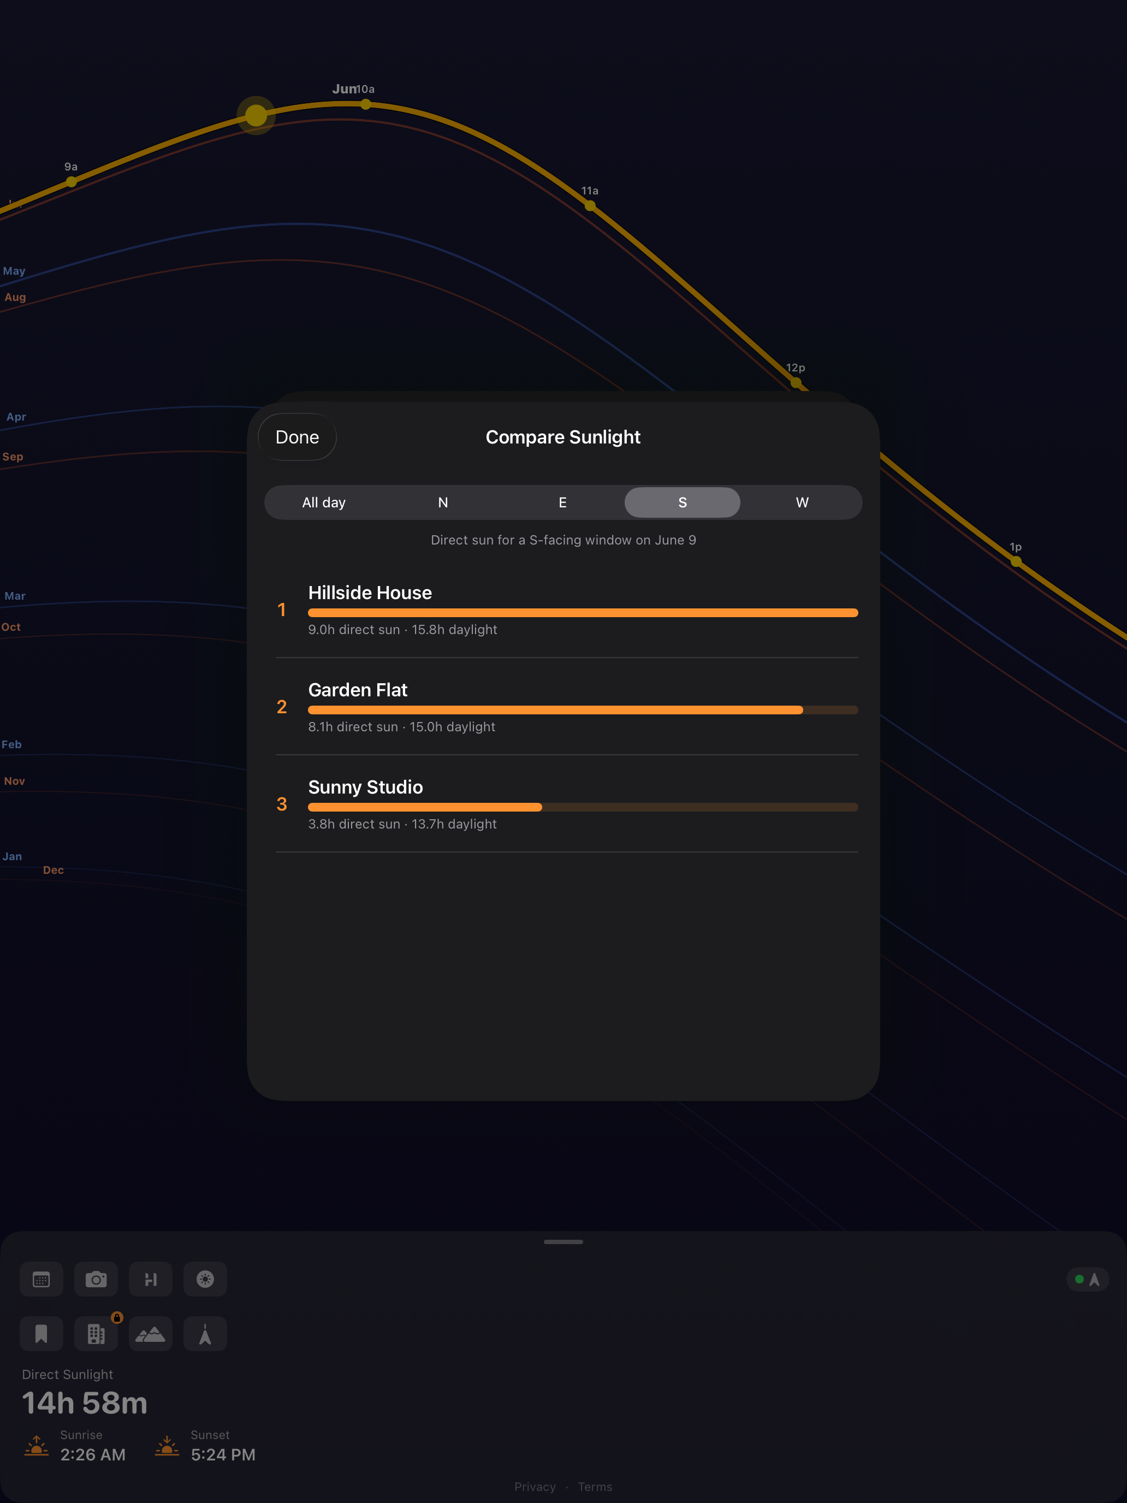Select the All day segment
Screen dimensions: 1127x1503
coord(324,502)
